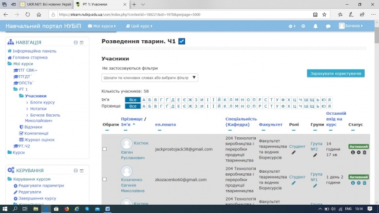
Task: Open Компетенції in navigation
Action: pos(36,133)
